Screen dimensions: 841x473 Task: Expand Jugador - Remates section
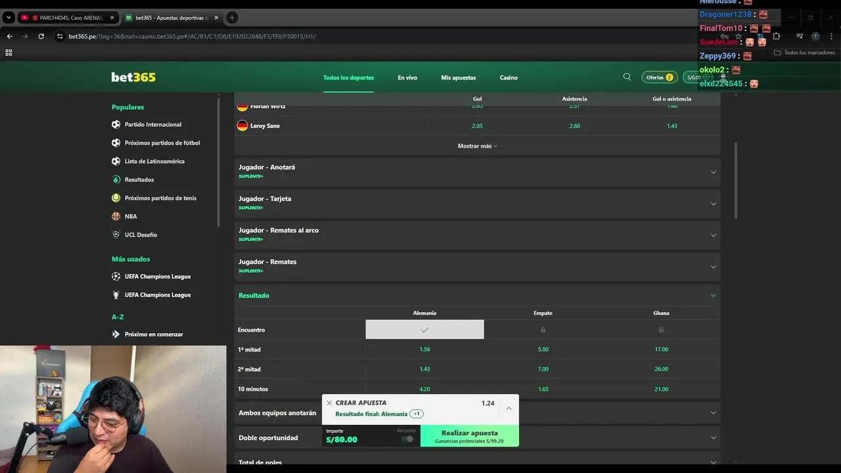tap(477, 267)
